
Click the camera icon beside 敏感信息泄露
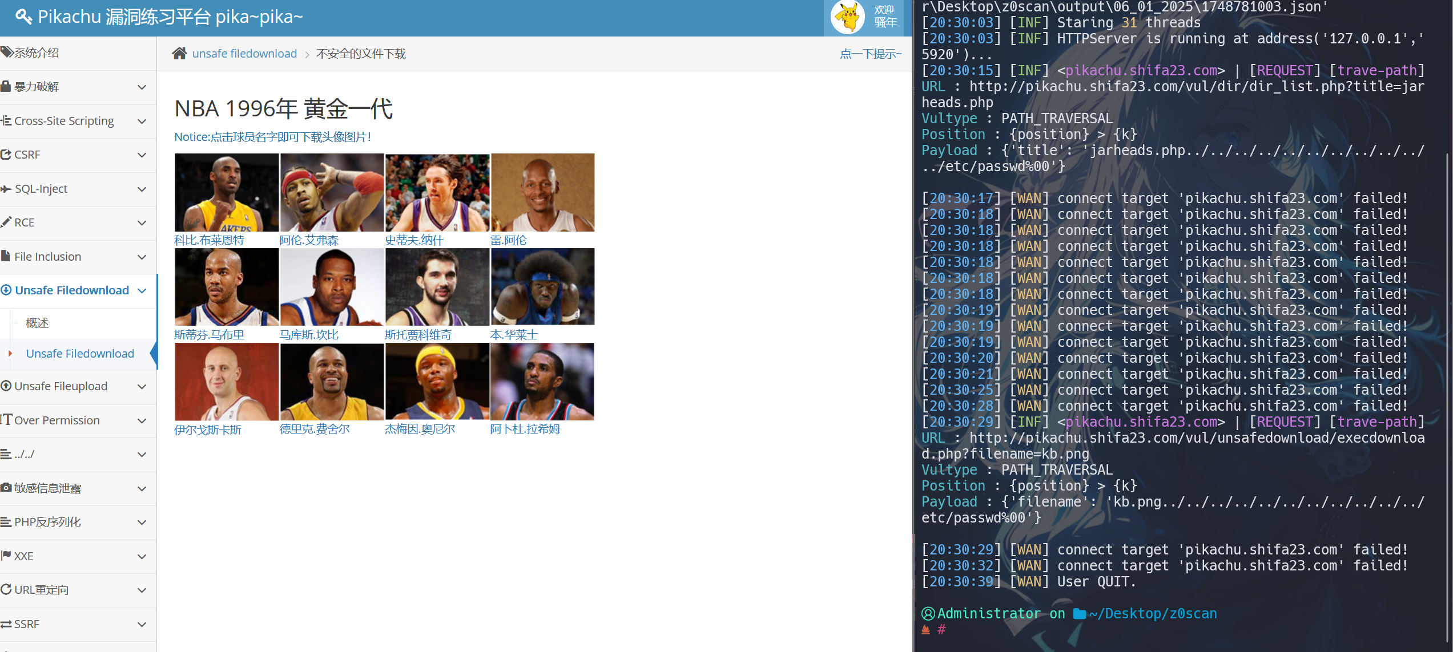(6, 488)
